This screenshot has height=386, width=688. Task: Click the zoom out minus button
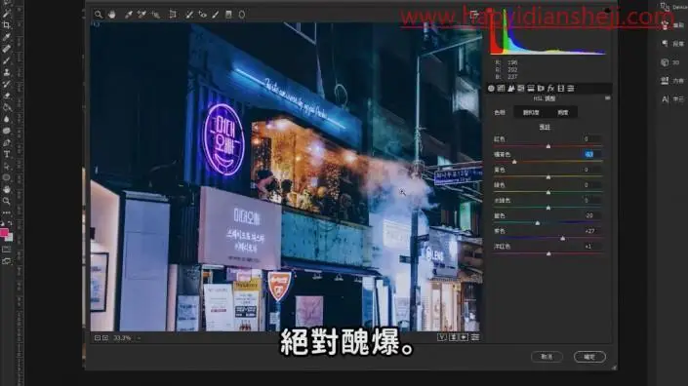coord(98,338)
